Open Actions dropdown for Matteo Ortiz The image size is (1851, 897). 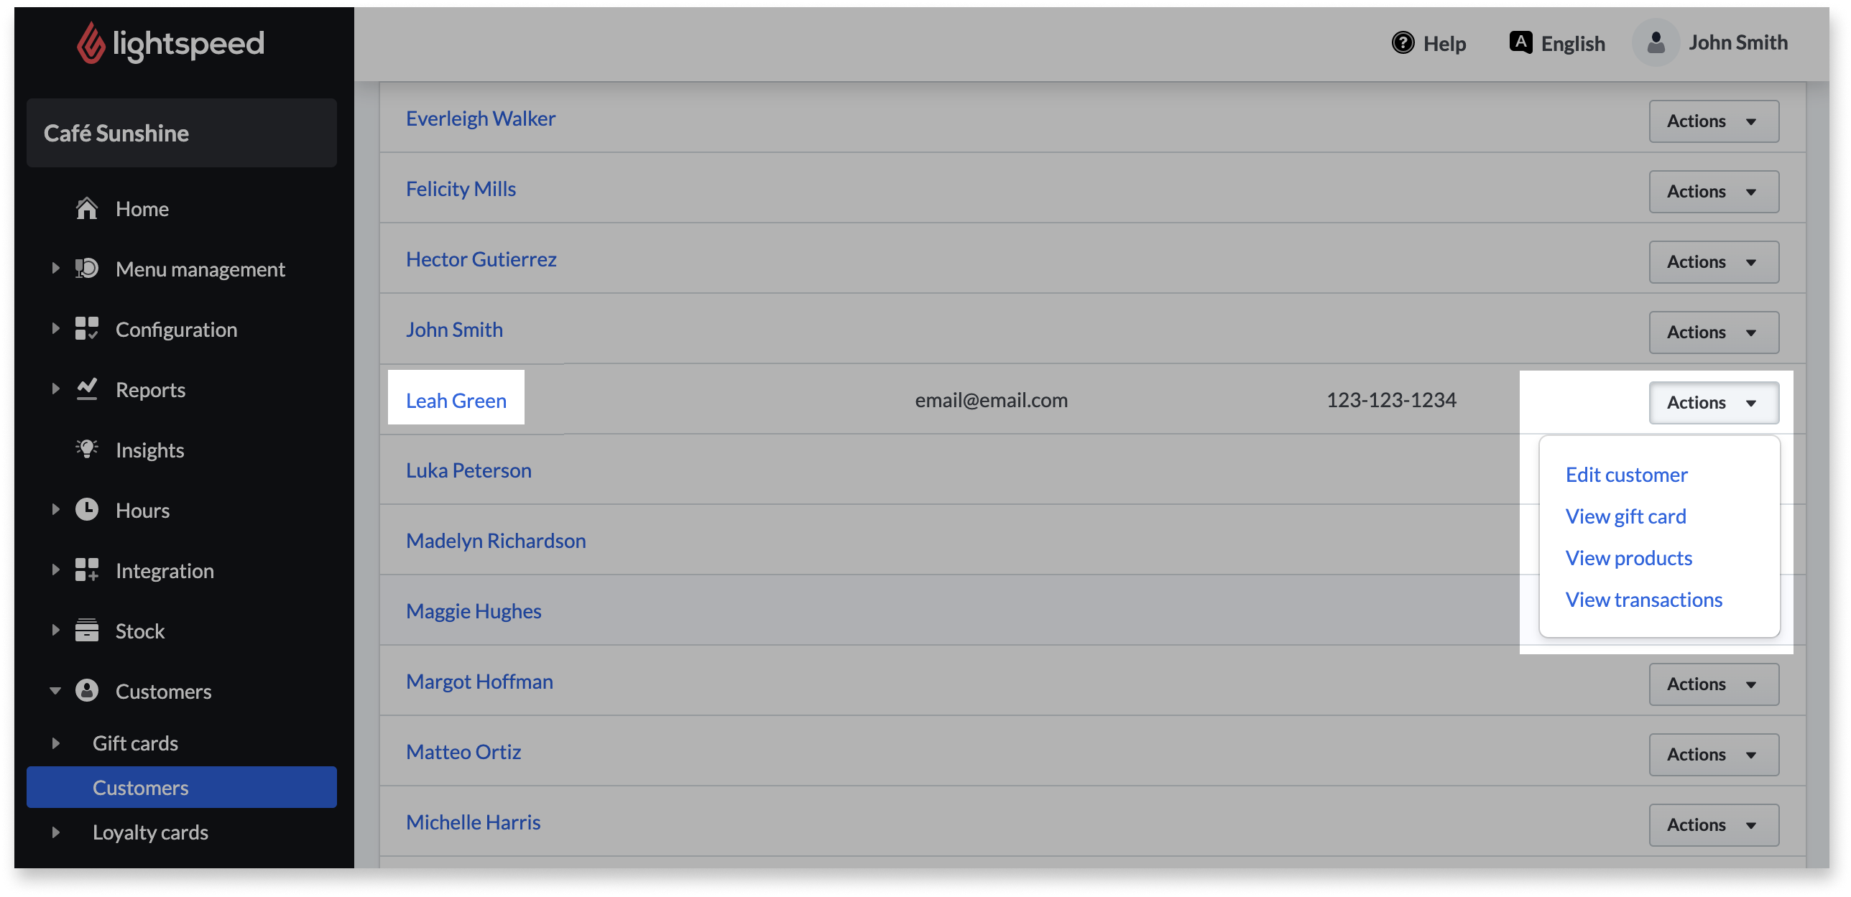[1712, 753]
